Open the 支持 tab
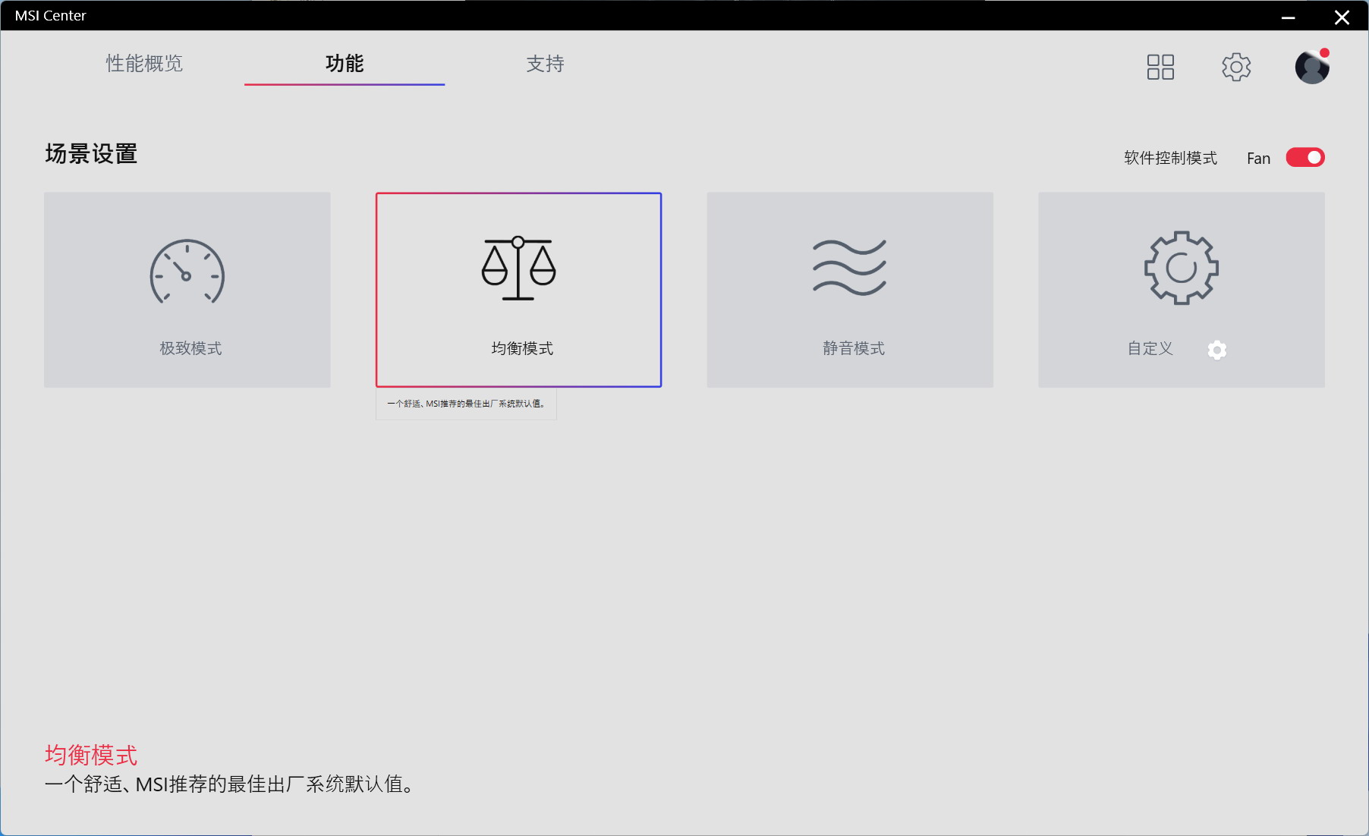The image size is (1369, 836). tap(545, 64)
